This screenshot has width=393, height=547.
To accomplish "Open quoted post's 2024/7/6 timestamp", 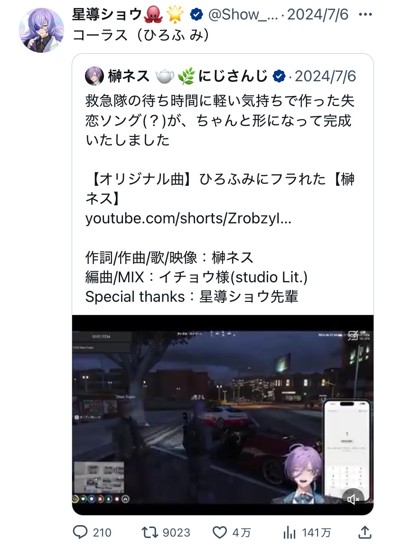I will (325, 76).
